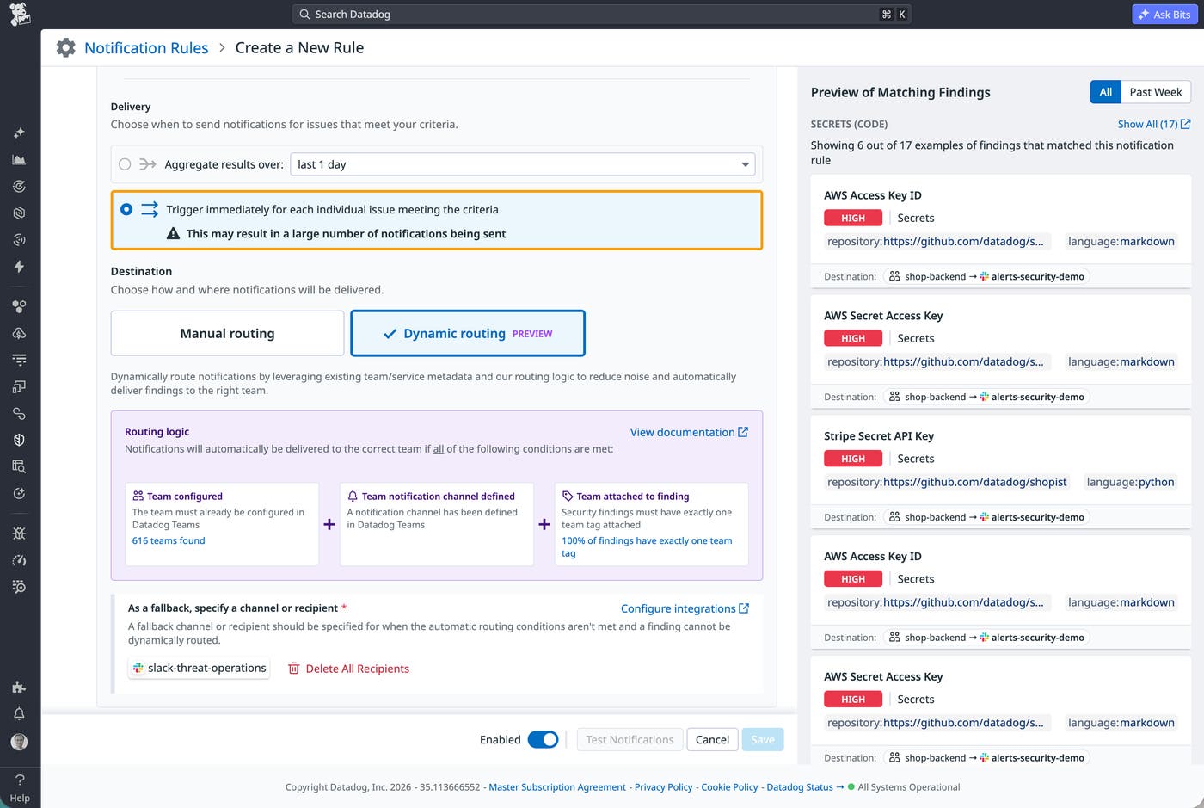Choose Dynamic routing preview option
Screen dimensions: 1204x808
click(x=468, y=333)
